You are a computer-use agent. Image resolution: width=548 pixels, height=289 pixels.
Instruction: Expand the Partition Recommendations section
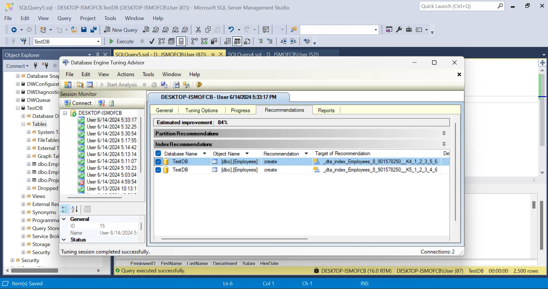coord(444,133)
